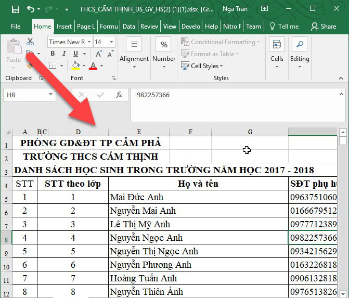The width and height of the screenshot is (349, 298).
Task: Apply cell borders icon
Action: (53, 66)
